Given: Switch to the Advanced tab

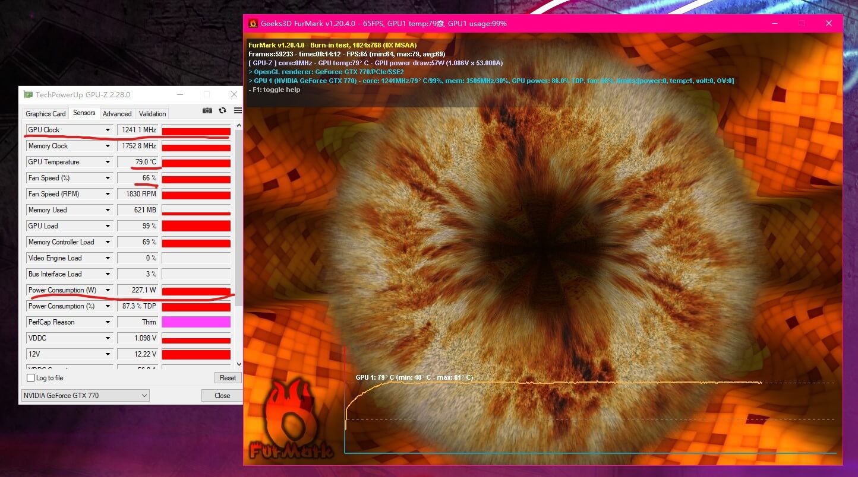Looking at the screenshot, I should [117, 113].
